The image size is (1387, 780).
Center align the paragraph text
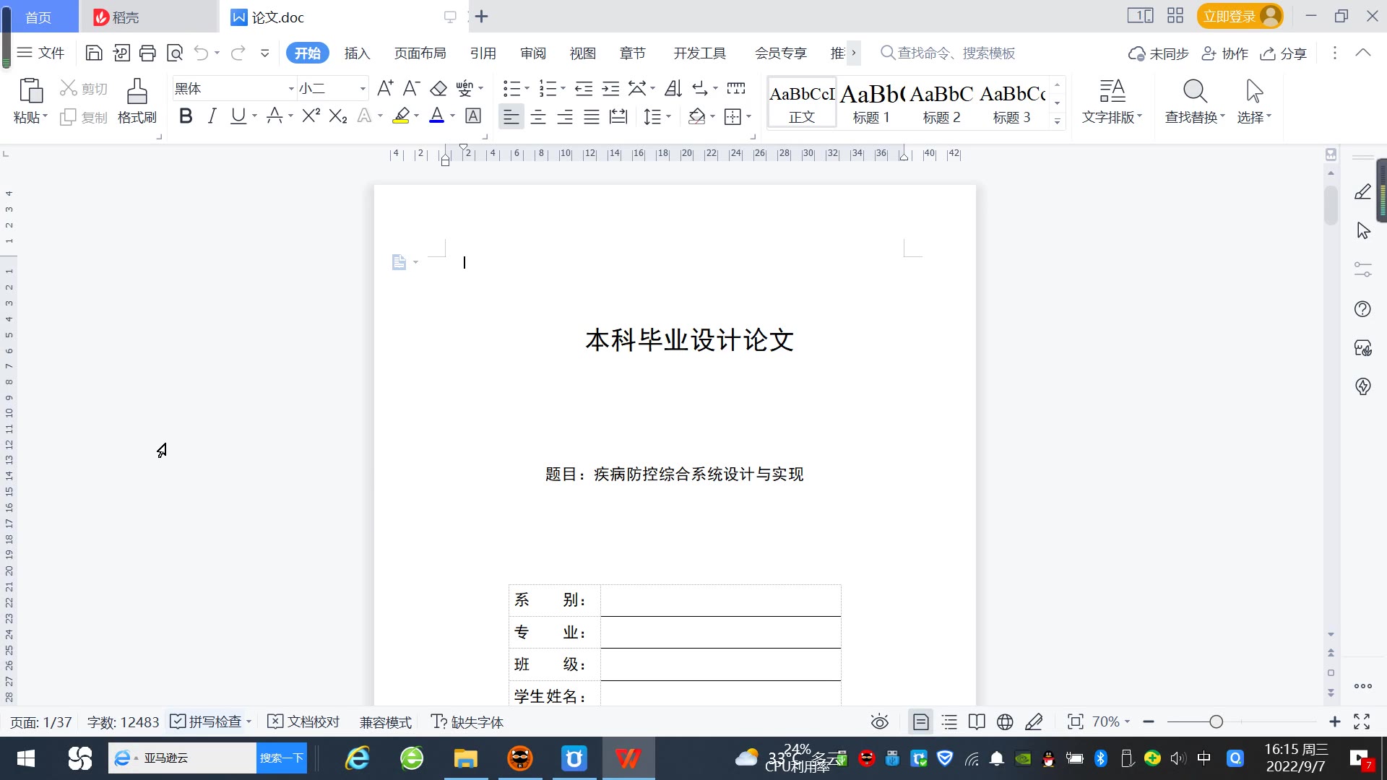tap(538, 116)
